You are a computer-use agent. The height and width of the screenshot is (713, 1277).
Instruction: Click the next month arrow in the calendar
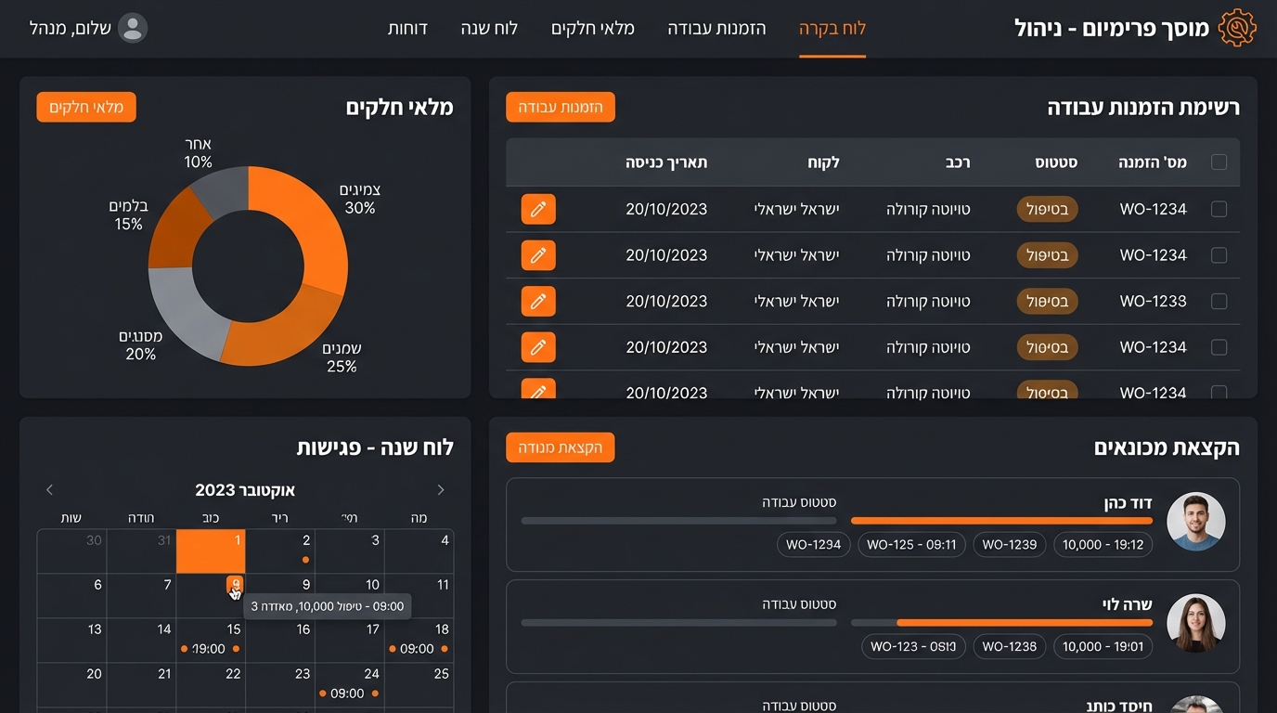tap(49, 489)
